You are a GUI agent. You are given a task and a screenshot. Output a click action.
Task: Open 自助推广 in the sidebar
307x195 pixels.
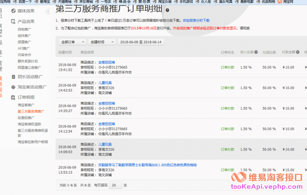pyautogui.click(x=25, y=29)
